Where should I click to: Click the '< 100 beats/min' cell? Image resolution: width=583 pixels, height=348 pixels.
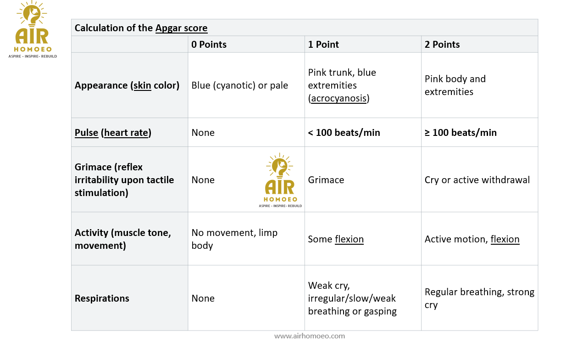pyautogui.click(x=363, y=133)
